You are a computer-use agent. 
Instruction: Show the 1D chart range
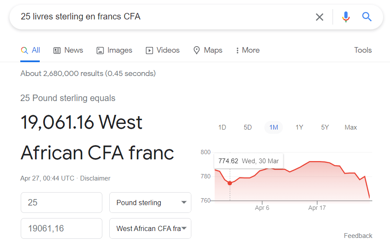click(222, 127)
